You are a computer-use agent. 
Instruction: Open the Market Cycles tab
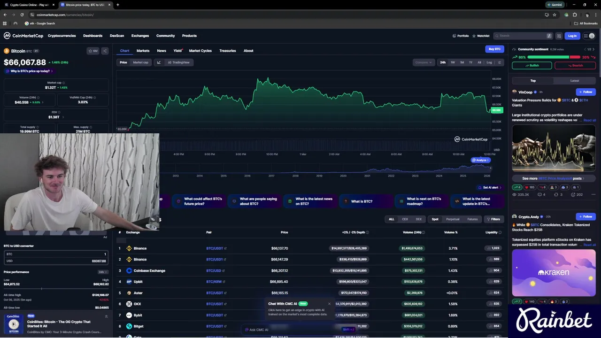pyautogui.click(x=200, y=51)
